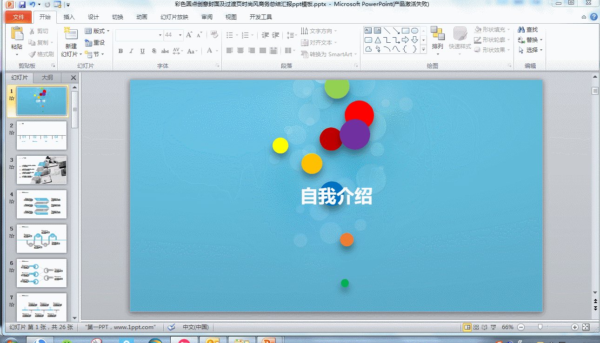The width and height of the screenshot is (600, 343).
Task: Click the zoom slider in status bar
Action: pos(540,327)
